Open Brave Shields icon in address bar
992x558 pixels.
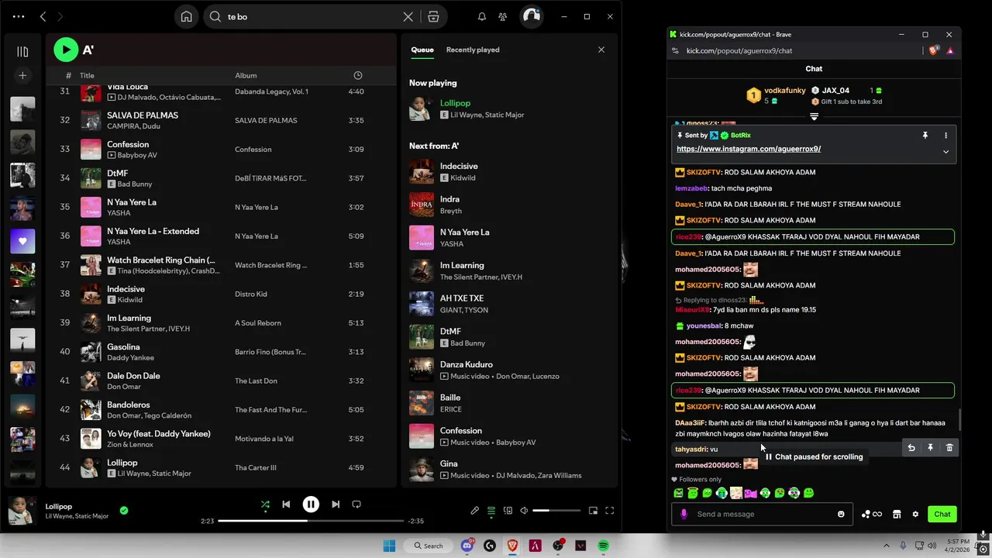pyautogui.click(x=934, y=50)
